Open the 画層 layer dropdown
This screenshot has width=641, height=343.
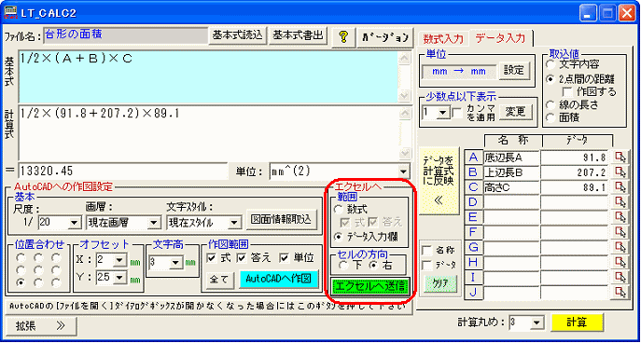coord(154,223)
